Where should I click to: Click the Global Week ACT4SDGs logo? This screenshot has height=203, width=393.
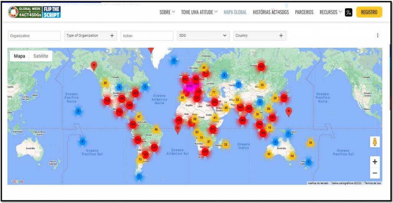[x=34, y=12]
